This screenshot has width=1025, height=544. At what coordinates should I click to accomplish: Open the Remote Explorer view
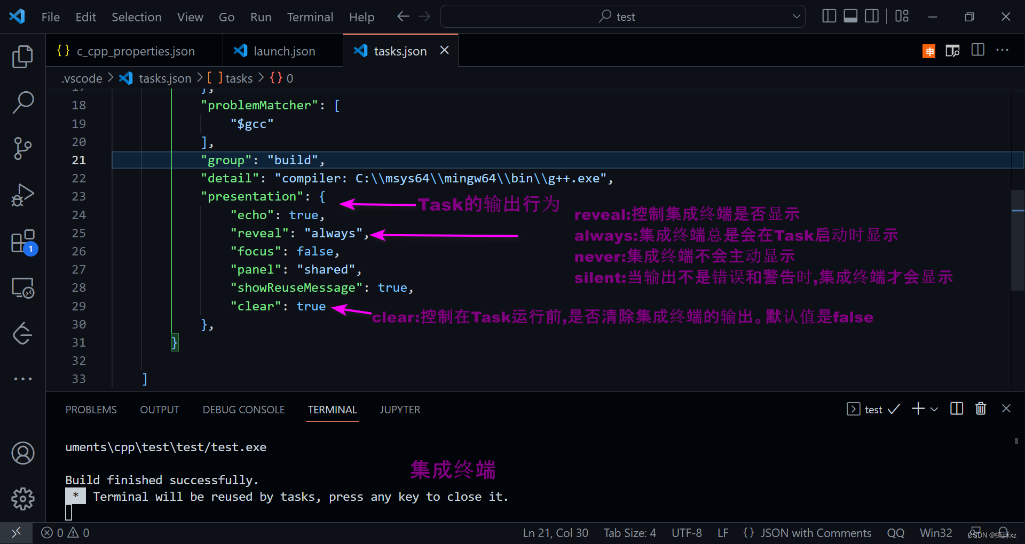(x=22, y=288)
